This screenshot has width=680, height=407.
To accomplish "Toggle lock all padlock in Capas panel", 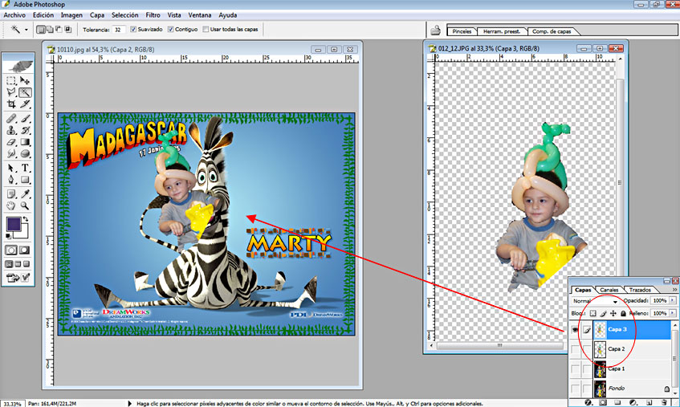I will tap(623, 313).
